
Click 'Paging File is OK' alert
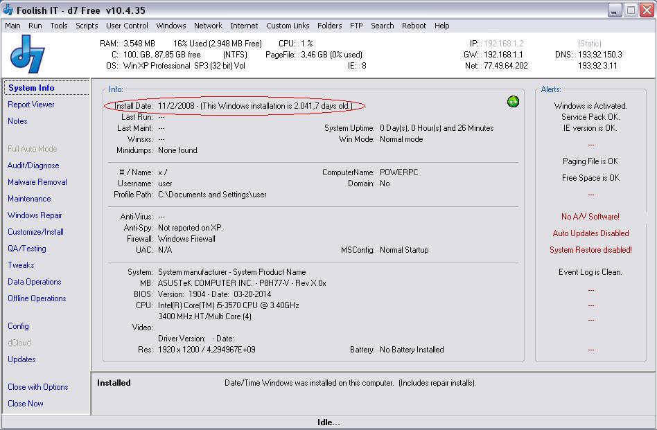pyautogui.click(x=590, y=161)
